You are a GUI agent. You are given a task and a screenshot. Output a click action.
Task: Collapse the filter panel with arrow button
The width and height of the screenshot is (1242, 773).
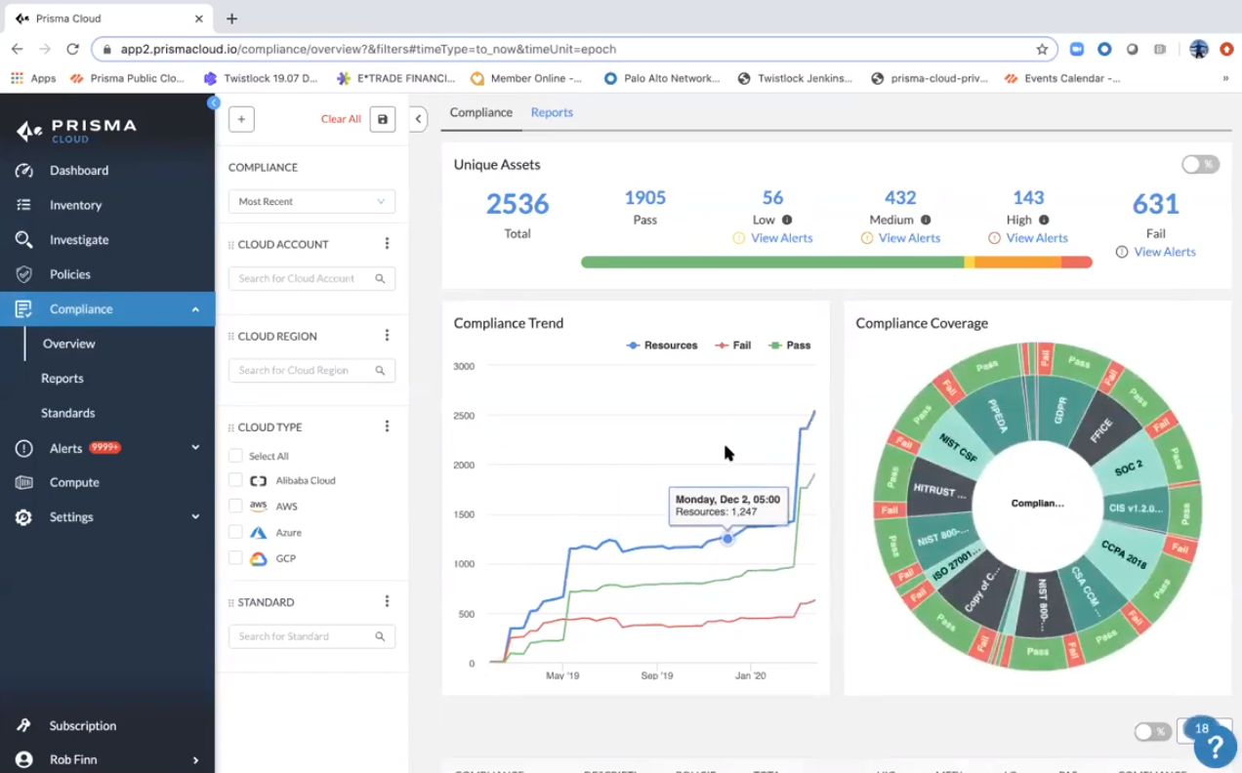point(418,119)
